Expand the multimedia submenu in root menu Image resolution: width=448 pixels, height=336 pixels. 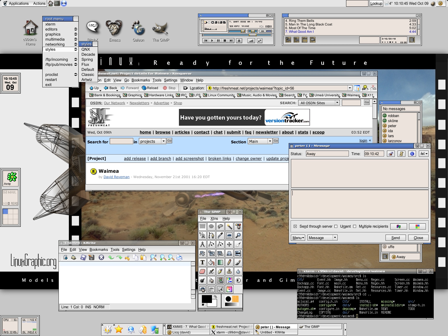coord(60,39)
